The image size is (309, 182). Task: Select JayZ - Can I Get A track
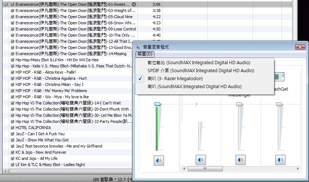click(40, 134)
